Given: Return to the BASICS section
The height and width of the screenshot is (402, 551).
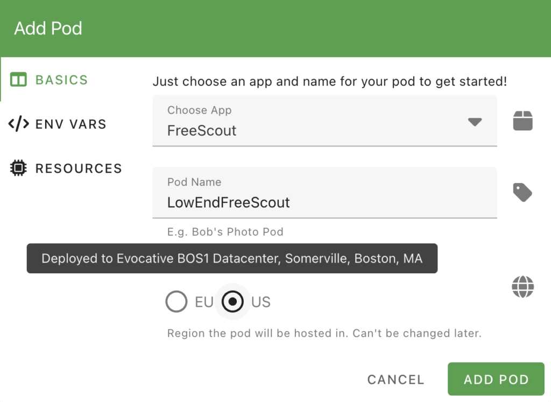Looking at the screenshot, I should coord(61,79).
